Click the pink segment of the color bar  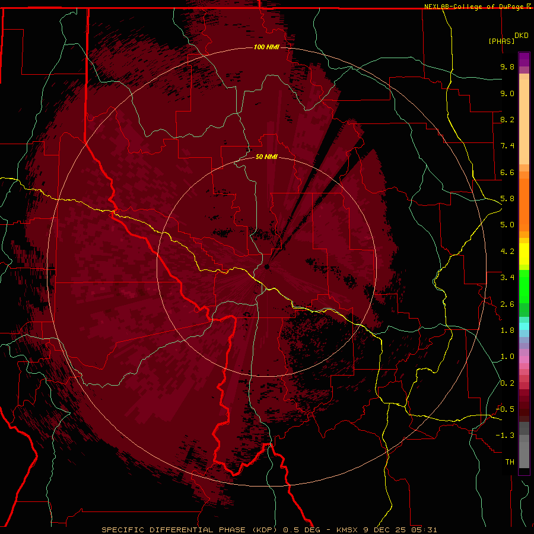pyautogui.click(x=524, y=360)
